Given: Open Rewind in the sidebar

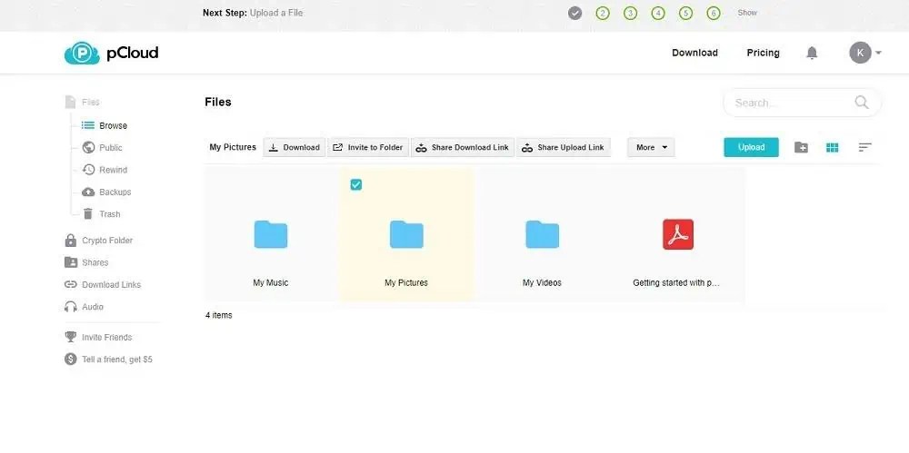Looking at the screenshot, I should (x=113, y=170).
